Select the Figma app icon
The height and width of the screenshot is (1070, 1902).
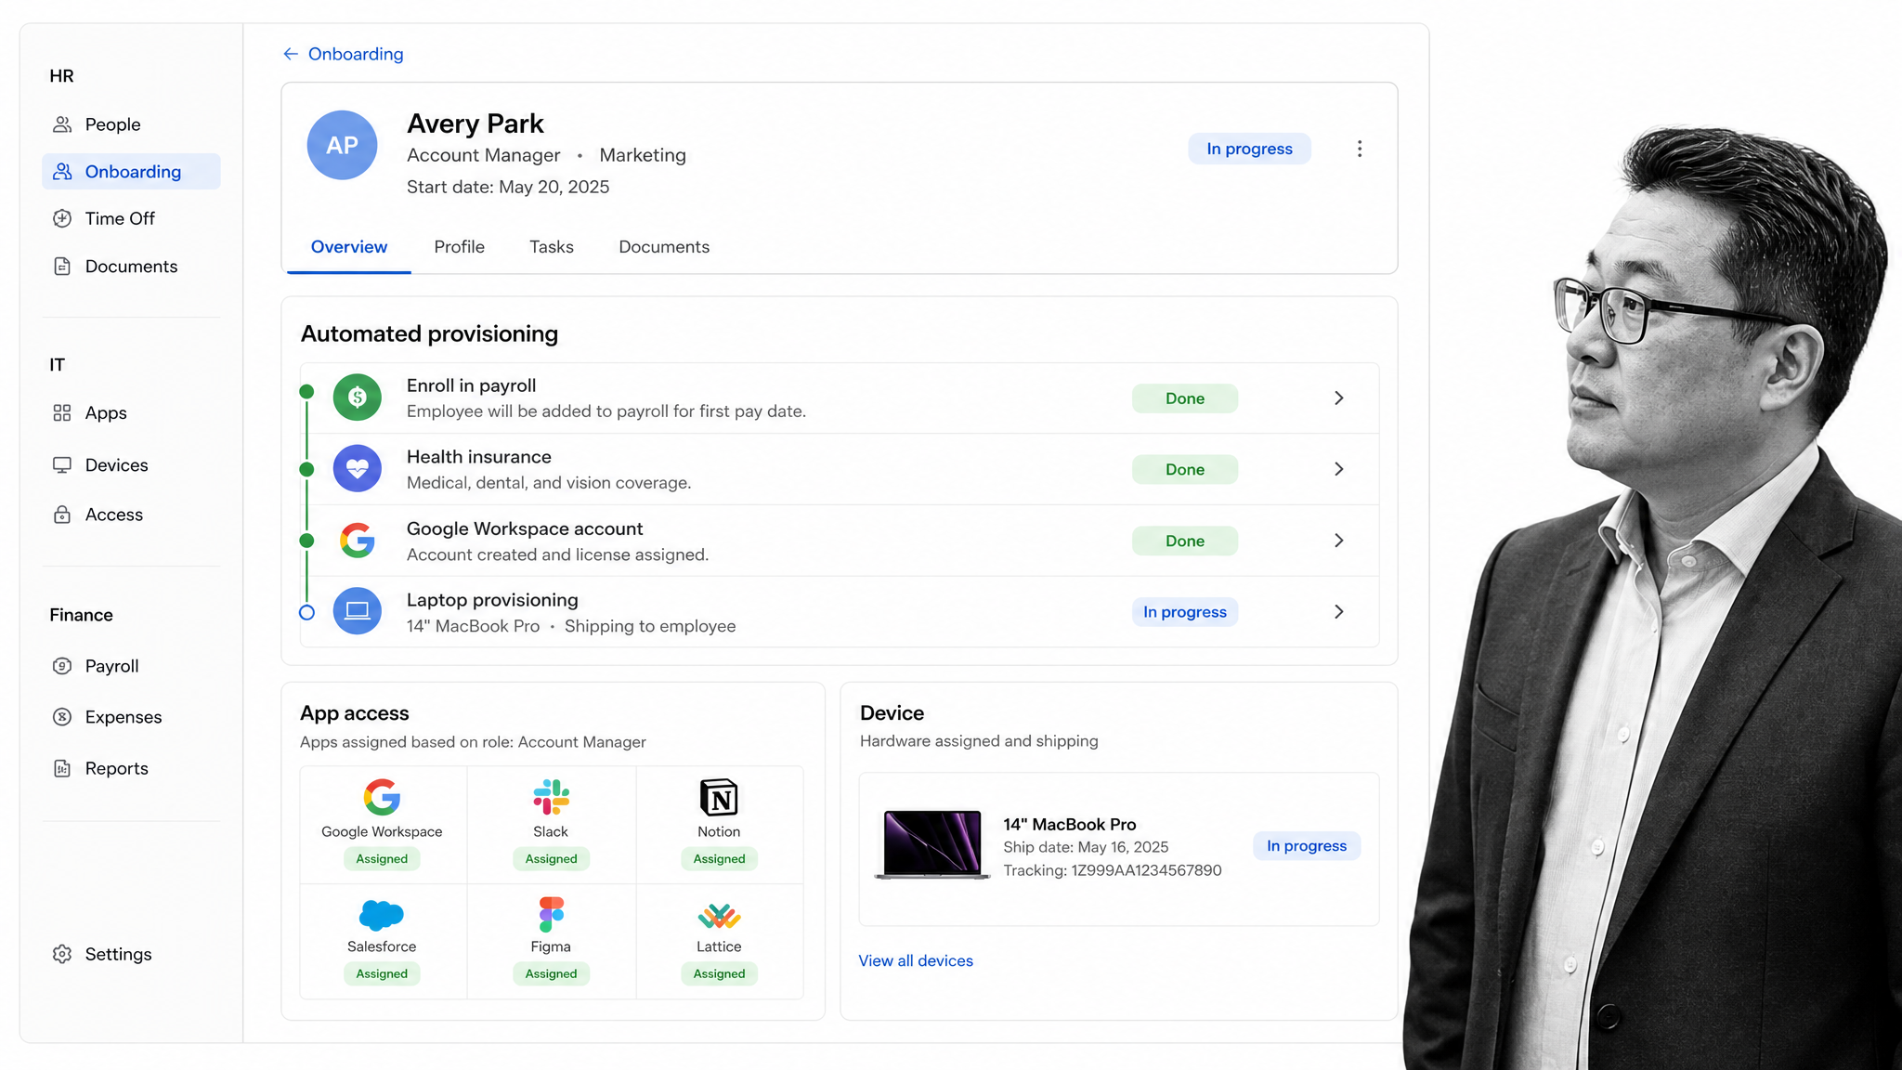551,914
